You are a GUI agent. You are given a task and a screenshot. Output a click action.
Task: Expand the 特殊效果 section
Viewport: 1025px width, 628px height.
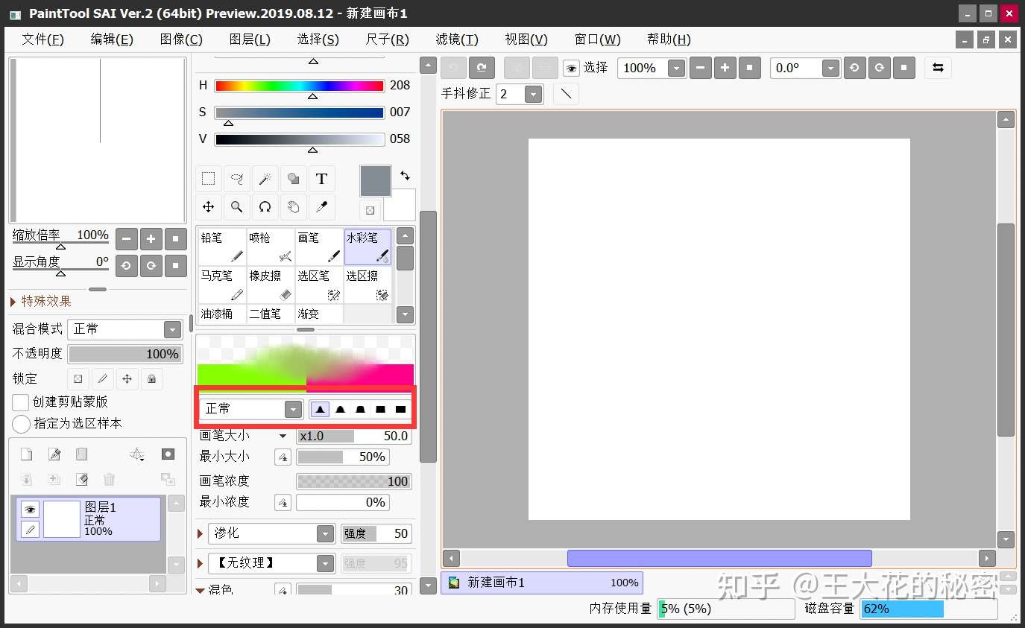[x=42, y=301]
